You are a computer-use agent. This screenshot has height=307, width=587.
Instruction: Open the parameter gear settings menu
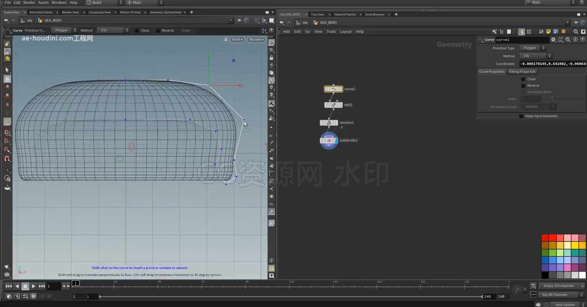pyautogui.click(x=553, y=40)
